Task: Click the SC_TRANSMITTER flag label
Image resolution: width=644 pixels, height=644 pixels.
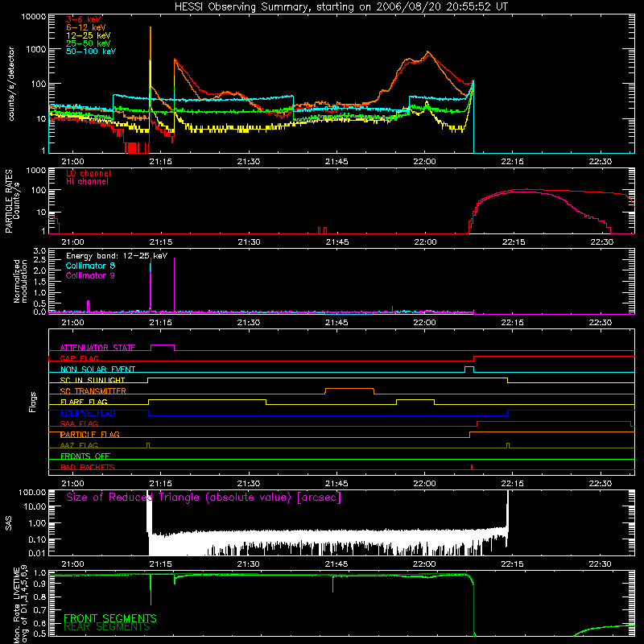Action: click(93, 390)
